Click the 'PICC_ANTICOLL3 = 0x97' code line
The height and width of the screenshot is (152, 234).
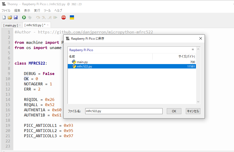click(x=48, y=136)
